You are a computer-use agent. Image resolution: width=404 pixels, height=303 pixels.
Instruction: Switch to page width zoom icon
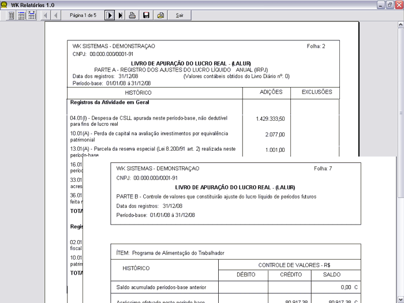point(32,16)
